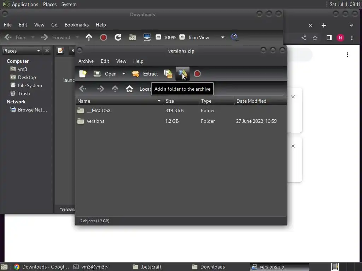Screen dimensions: 362x271
Task: Open the View menu in versions.zip window
Action: (x=121, y=61)
